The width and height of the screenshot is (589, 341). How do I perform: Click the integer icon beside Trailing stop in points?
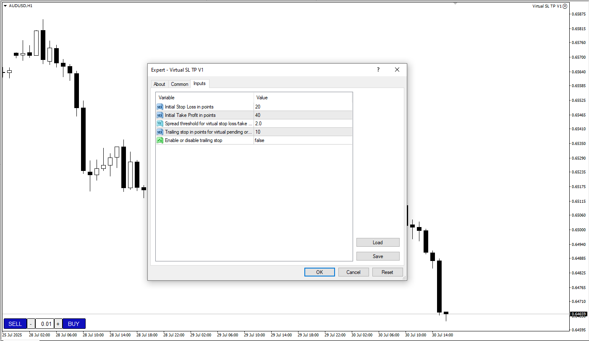160,132
